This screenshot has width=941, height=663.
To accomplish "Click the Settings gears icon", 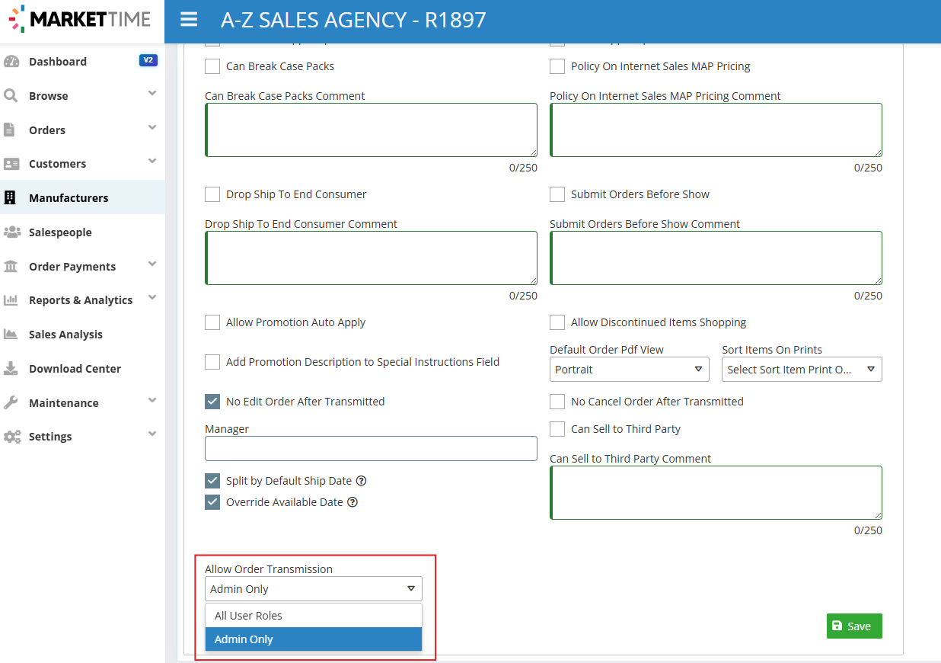I will click(x=11, y=437).
